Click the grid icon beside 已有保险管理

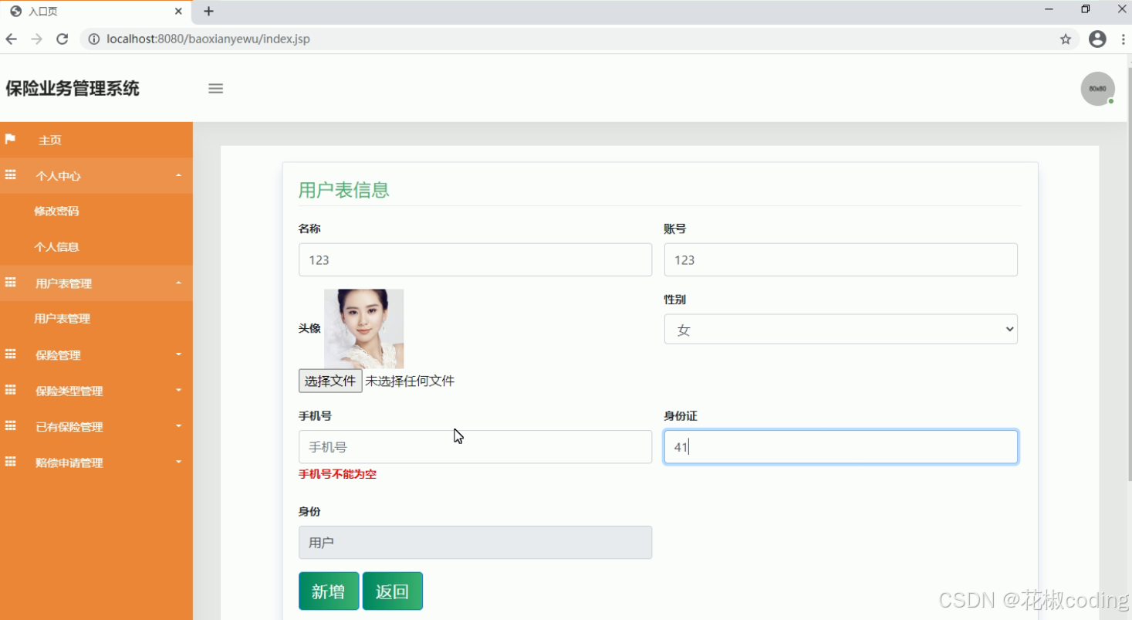(x=11, y=426)
